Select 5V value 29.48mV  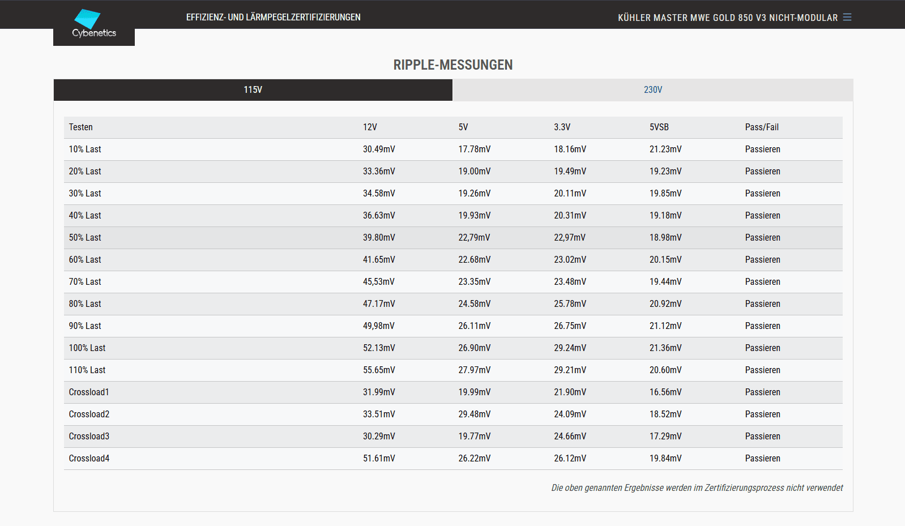click(x=475, y=414)
